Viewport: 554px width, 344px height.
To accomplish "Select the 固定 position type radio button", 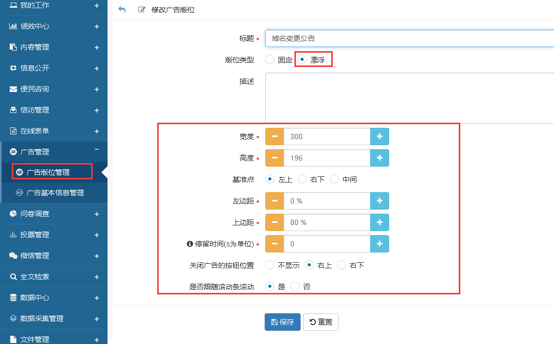I will (270, 60).
